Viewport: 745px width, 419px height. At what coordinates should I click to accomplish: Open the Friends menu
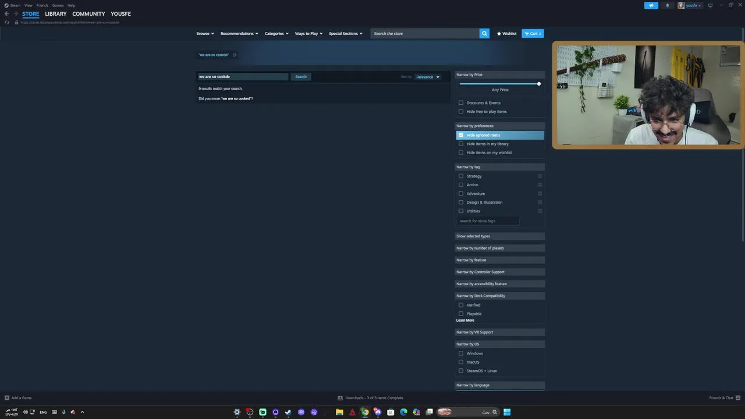click(x=42, y=5)
